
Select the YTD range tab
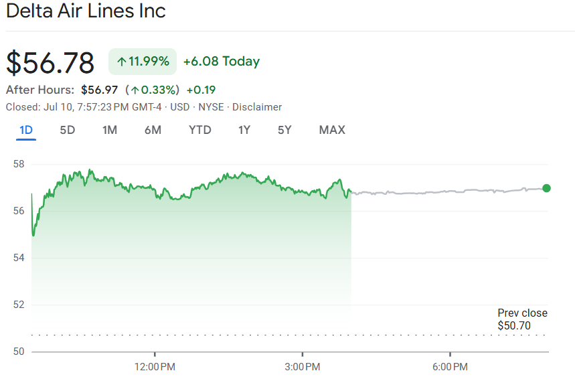tap(199, 130)
